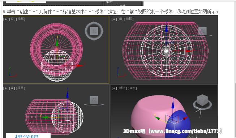Click the 前 face of the front viewport ViewCube

pyautogui.click(x=202, y=31)
